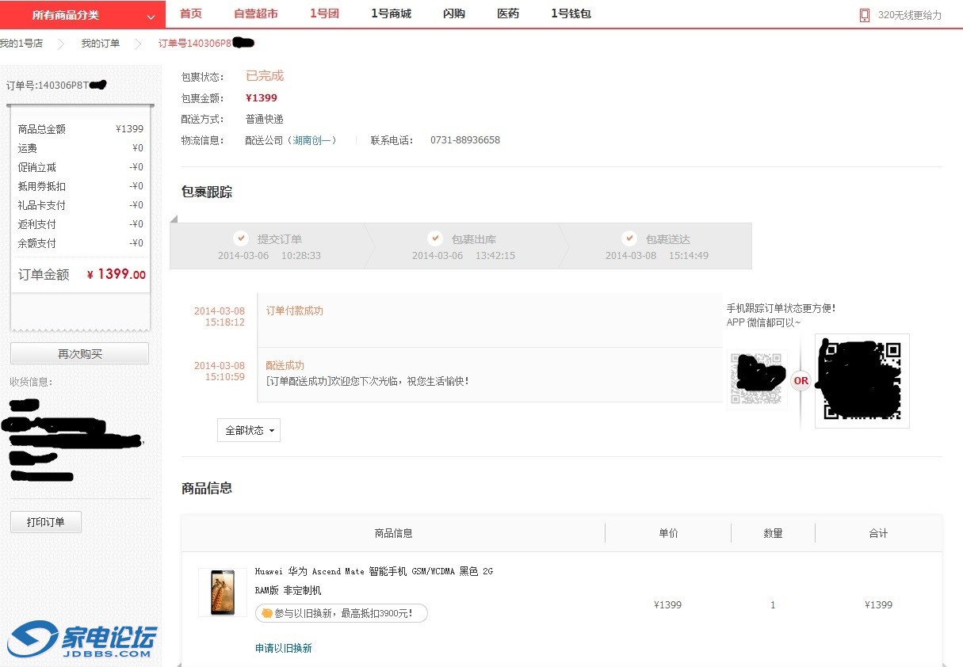Click the 申请以旧换新 link
Image resolution: width=963 pixels, height=667 pixels.
[x=284, y=648]
